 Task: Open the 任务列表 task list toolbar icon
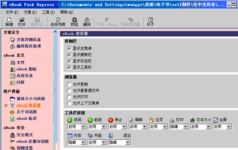tap(58, 20)
